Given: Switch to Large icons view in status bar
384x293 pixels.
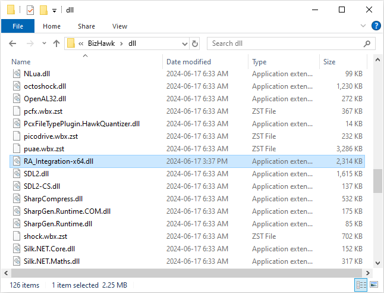Looking at the screenshot, I should (374, 285).
